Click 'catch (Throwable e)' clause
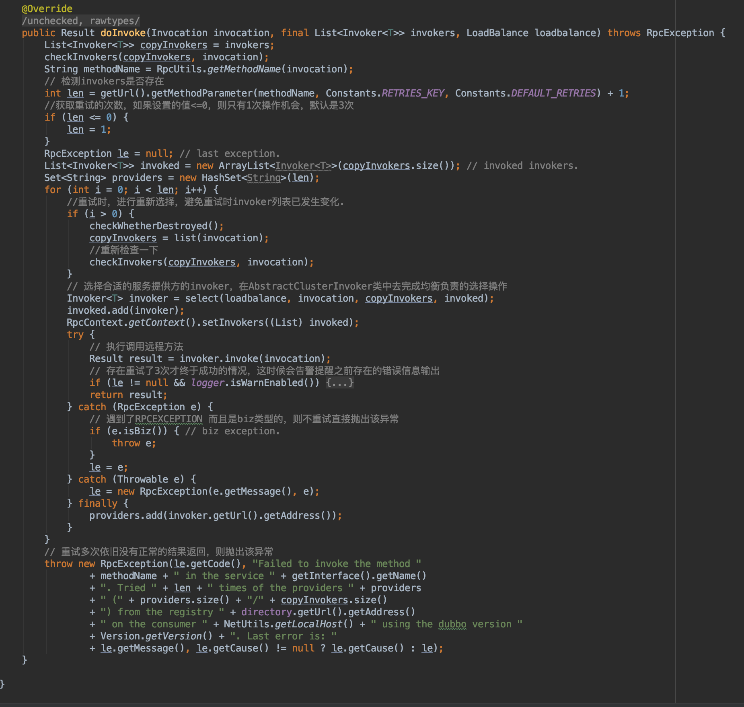Viewport: 744px width, 707px height. tap(131, 479)
